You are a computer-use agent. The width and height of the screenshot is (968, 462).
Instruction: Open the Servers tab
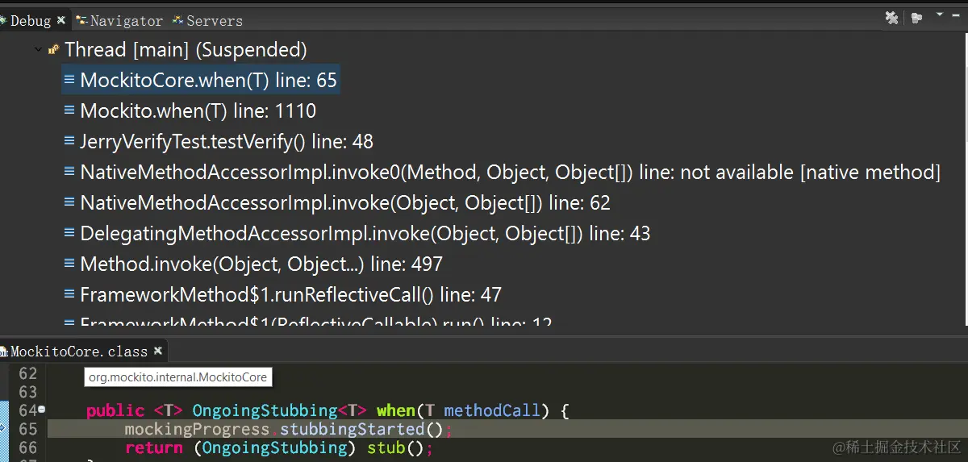(x=207, y=20)
